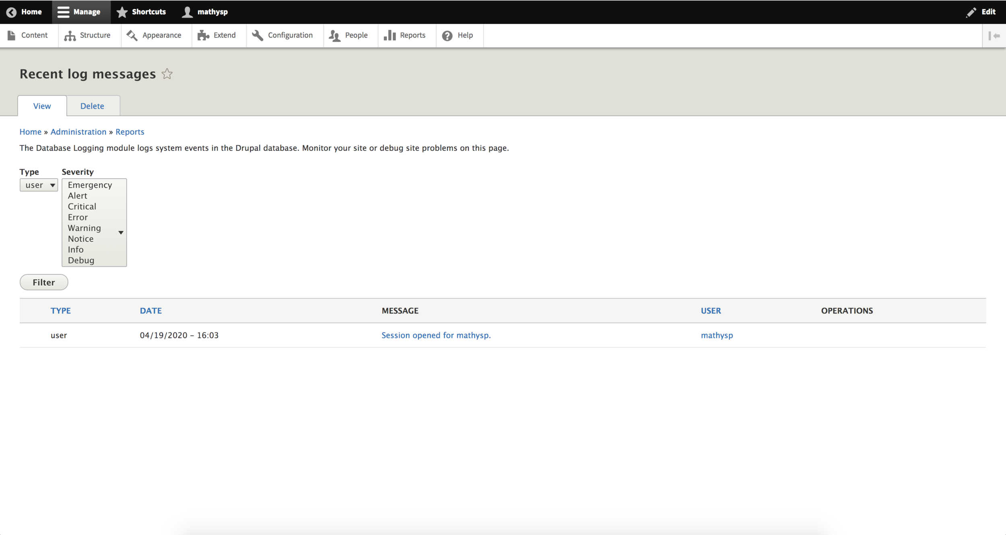Viewport: 1006px width, 535px height.
Task: Open the Extend modules page
Action: pyautogui.click(x=217, y=35)
